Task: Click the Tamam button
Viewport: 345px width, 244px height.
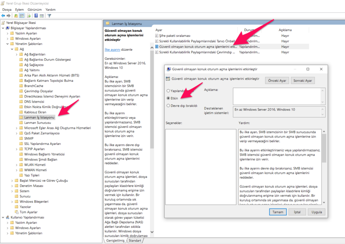Action: pos(278,212)
